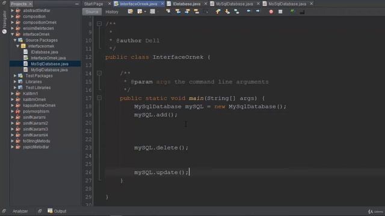This screenshot has height=216, width=385.
Task: Click erisimBelirtecleri project icon
Action: point(18,28)
